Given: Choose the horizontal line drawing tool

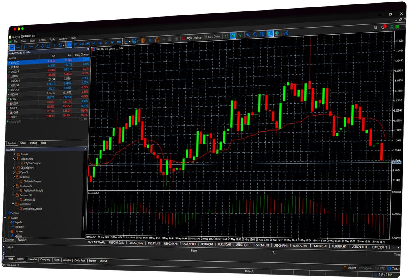Looking at the screenshot, I should pyautogui.click(x=31, y=47).
